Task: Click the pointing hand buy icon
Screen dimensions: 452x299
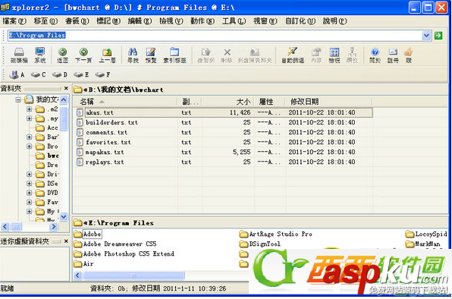Action: [409, 55]
